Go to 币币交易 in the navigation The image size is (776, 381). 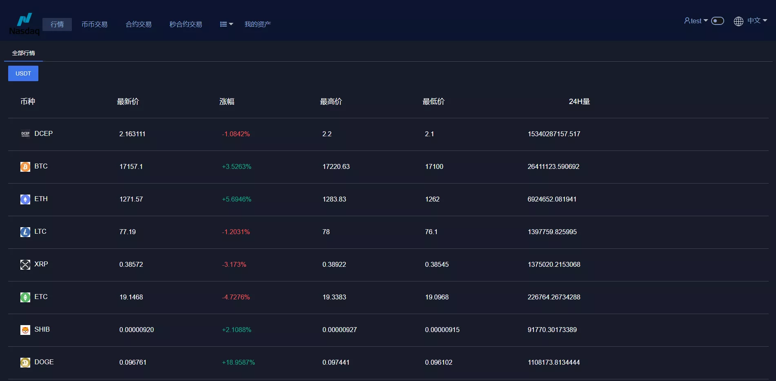[94, 24]
